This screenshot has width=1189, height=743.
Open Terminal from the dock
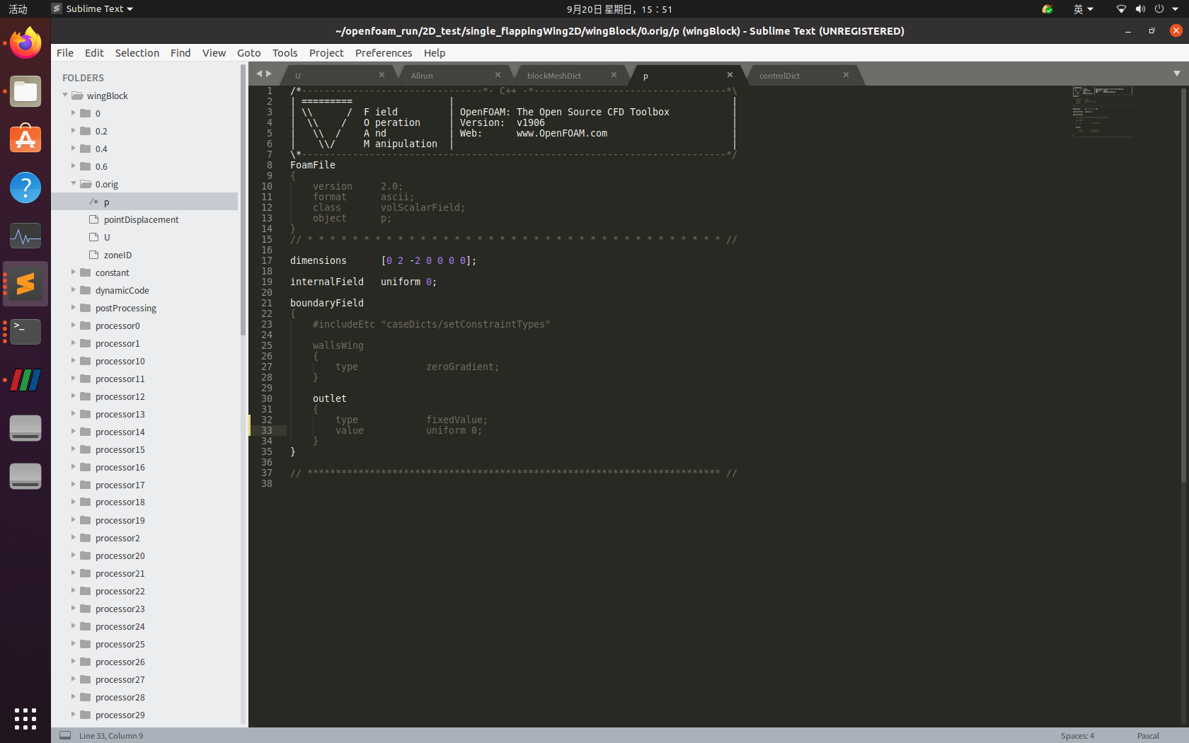coord(25,332)
